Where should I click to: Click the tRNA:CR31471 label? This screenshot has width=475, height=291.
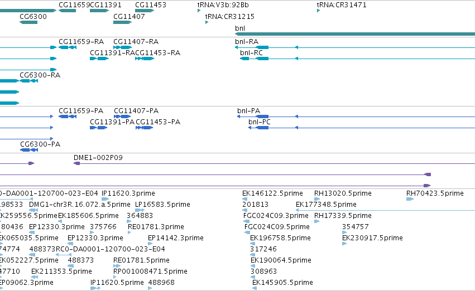click(x=342, y=5)
